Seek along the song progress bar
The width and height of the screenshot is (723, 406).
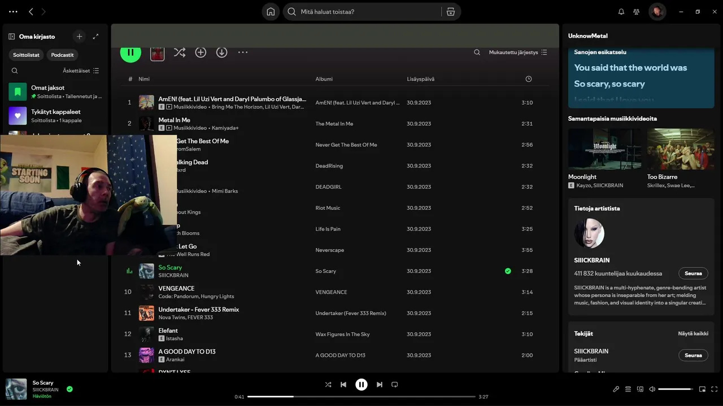(361, 396)
